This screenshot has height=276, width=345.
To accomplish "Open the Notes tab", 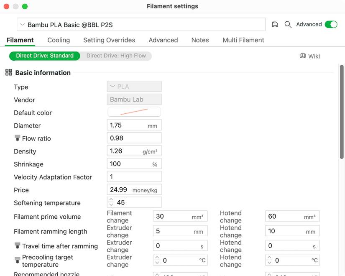I will point(200,40).
